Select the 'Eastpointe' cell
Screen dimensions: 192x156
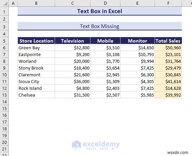[x=36, y=54]
